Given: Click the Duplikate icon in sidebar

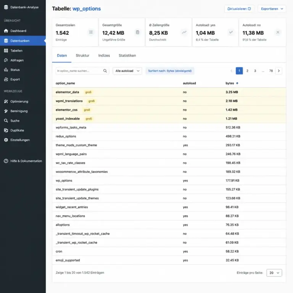Looking at the screenshot, I should click(x=6, y=130).
